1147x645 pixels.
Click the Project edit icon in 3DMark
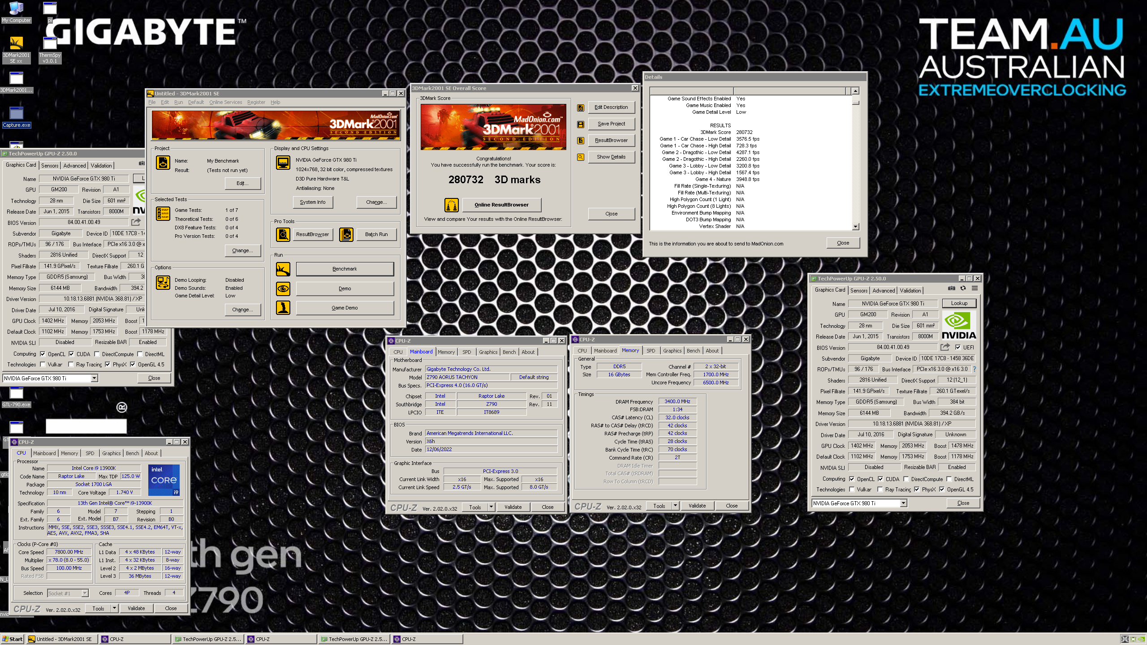[163, 163]
